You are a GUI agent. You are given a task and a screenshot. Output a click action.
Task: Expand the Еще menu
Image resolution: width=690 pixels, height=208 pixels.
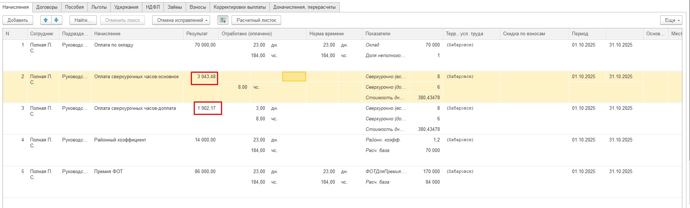click(671, 20)
